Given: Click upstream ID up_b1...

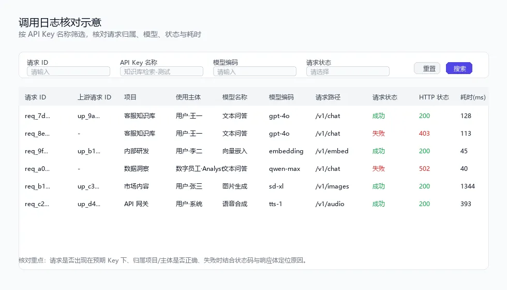Looking at the screenshot, I should coord(89,151).
